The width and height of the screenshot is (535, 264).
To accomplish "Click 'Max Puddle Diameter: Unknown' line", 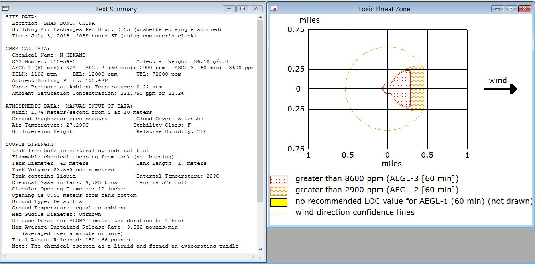I will pos(57,214).
